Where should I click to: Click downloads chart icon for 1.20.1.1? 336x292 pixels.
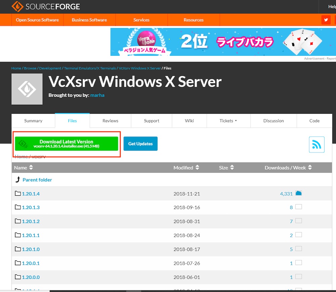click(x=298, y=235)
